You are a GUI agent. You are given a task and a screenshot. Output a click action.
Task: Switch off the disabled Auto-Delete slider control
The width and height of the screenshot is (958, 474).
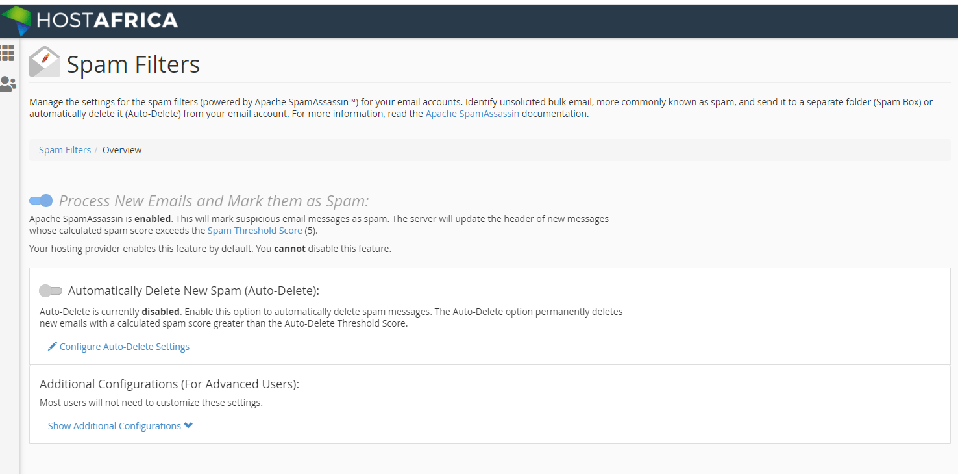[x=51, y=291]
